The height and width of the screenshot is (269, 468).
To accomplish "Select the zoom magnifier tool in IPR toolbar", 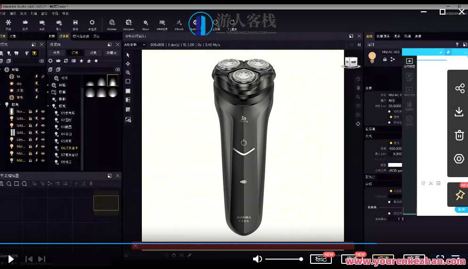I will click(128, 73).
